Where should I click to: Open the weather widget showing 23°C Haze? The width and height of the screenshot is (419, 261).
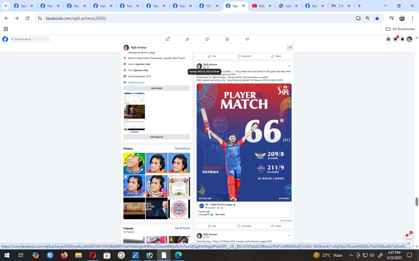328,255
